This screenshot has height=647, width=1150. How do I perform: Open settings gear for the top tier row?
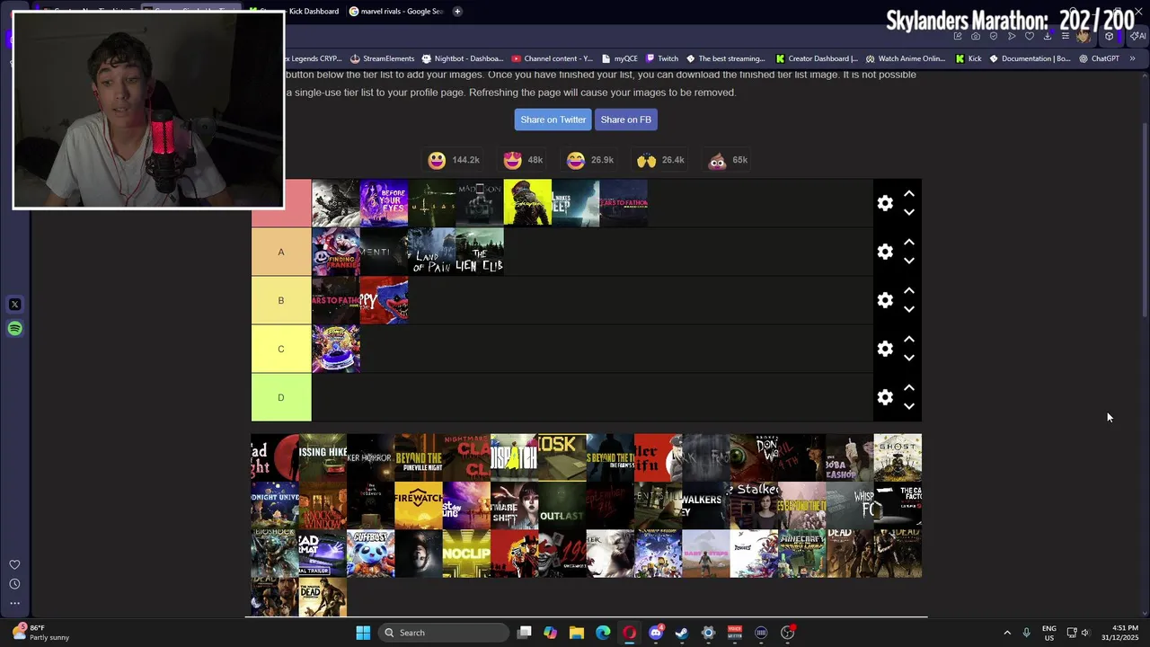point(885,203)
